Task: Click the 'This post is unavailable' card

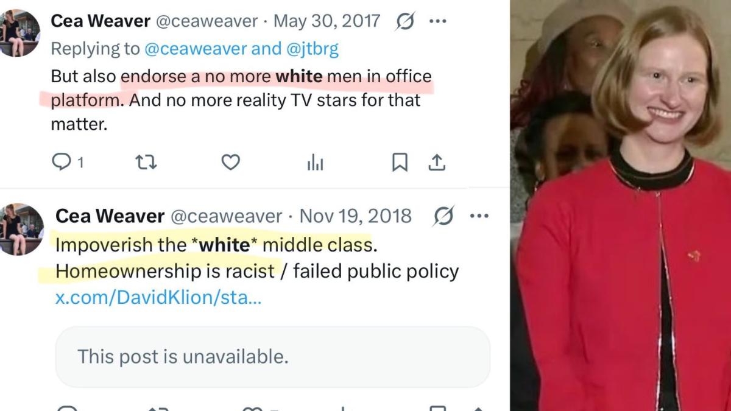Action: coord(273,357)
